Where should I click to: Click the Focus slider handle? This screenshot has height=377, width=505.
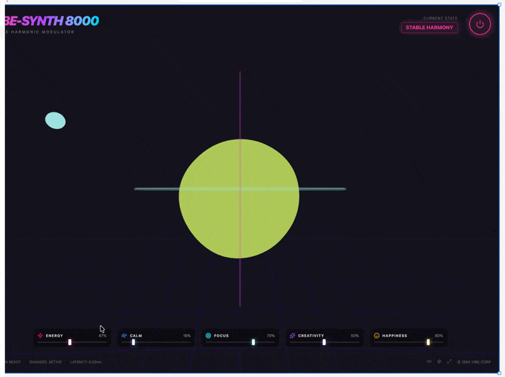pos(253,342)
